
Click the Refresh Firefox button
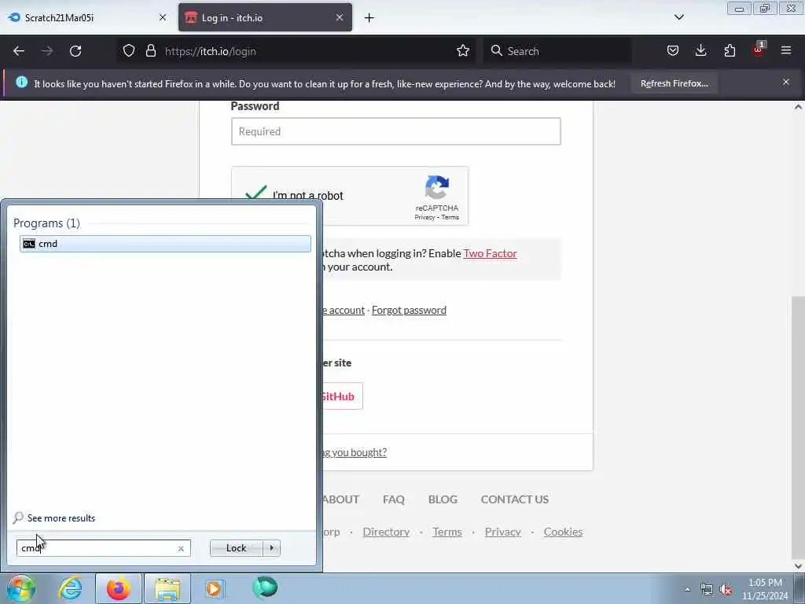point(674,83)
